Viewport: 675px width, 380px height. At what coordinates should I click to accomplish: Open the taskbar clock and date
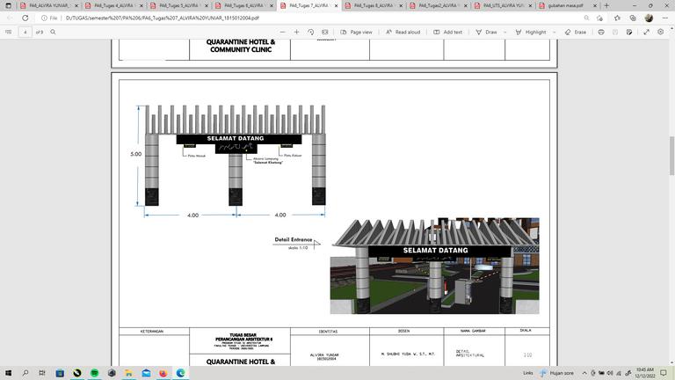tap(644, 373)
